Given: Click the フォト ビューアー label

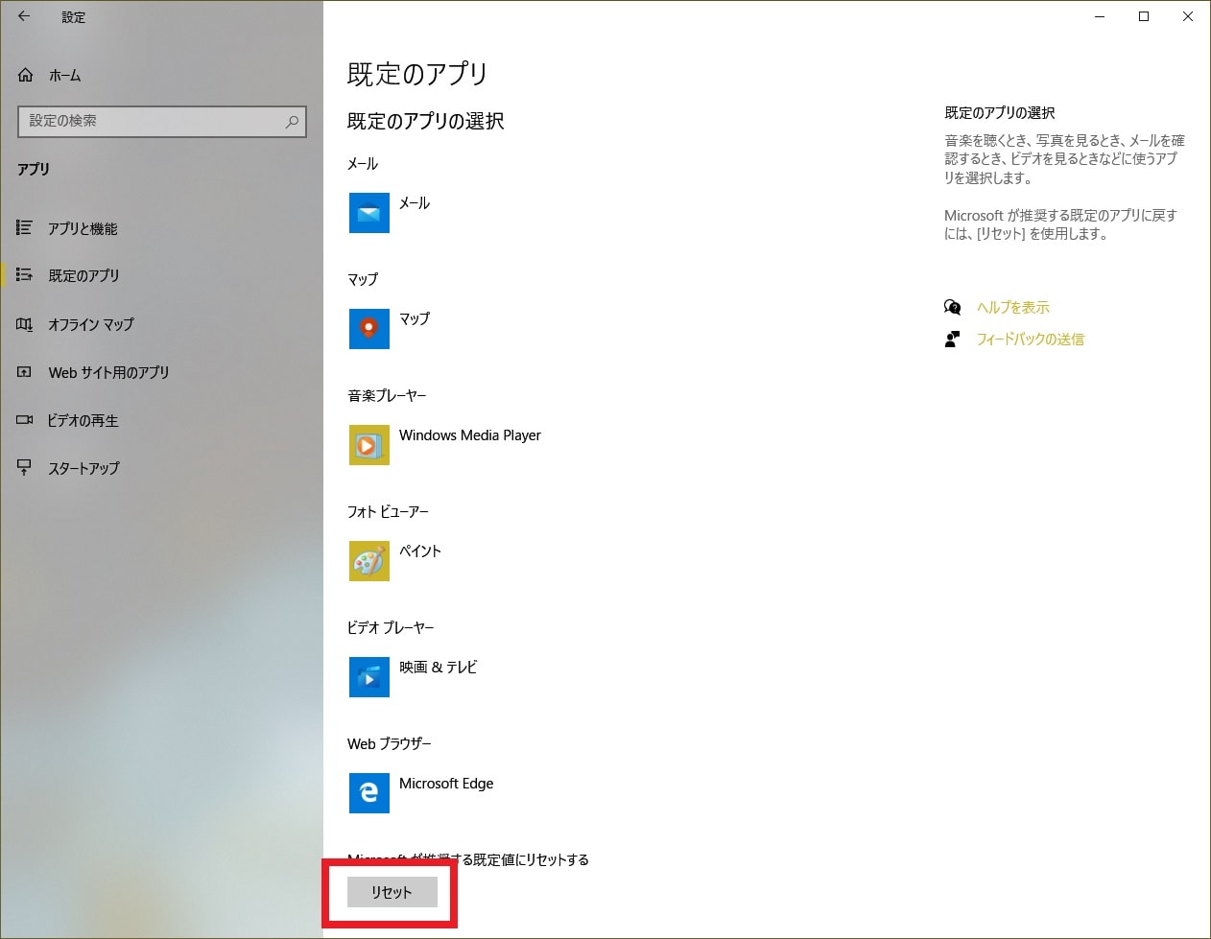Looking at the screenshot, I should 388,512.
